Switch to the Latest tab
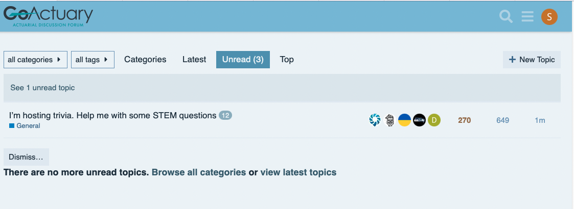 (194, 60)
